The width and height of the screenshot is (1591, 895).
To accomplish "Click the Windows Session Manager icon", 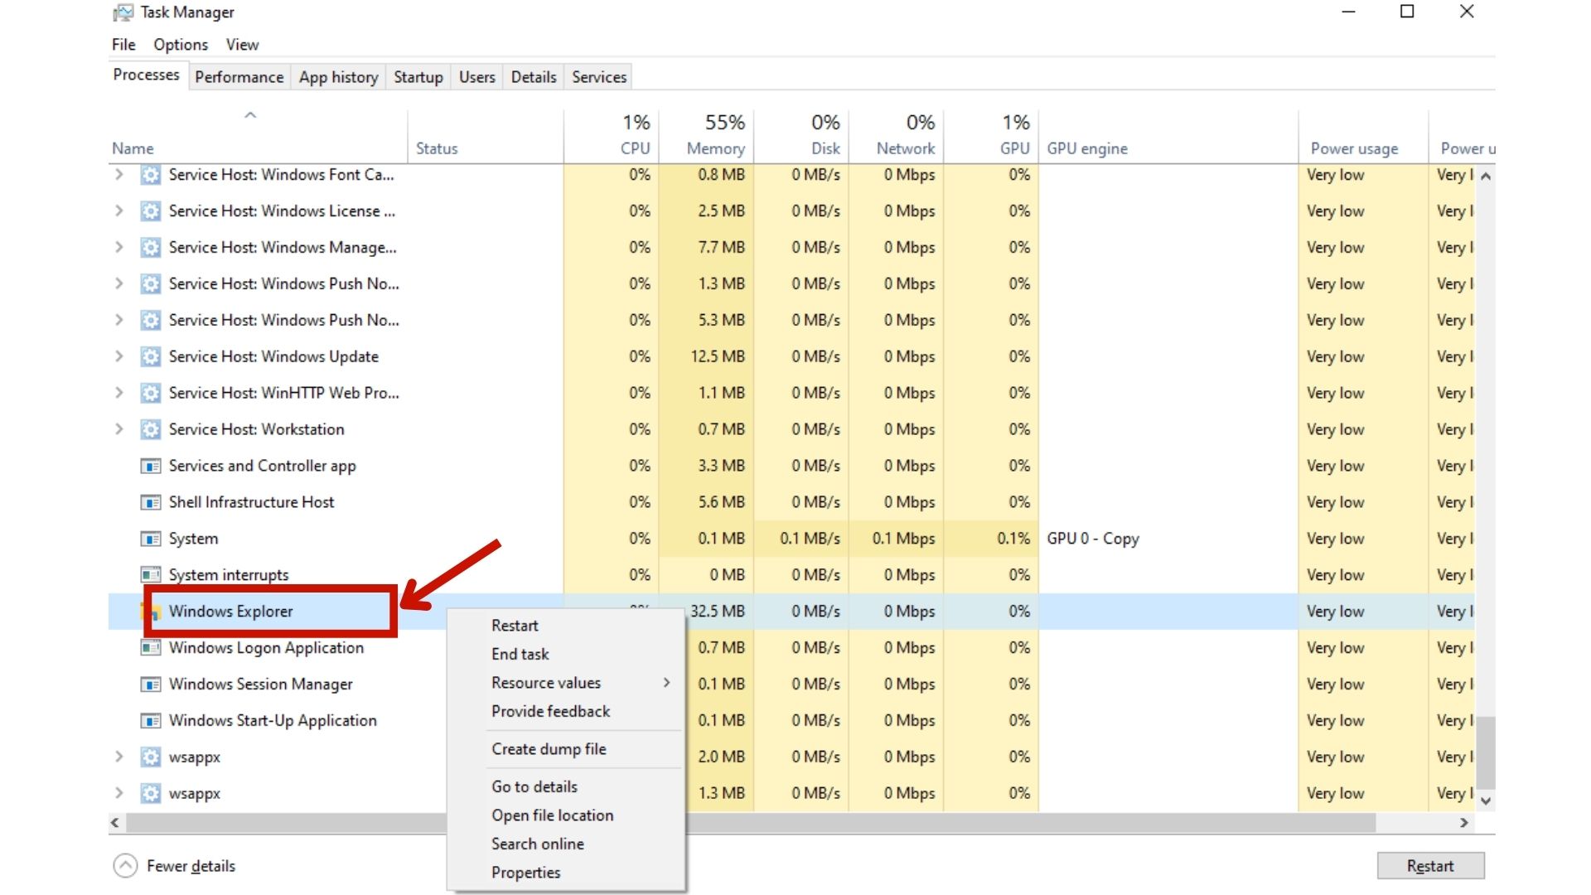I will tap(150, 684).
